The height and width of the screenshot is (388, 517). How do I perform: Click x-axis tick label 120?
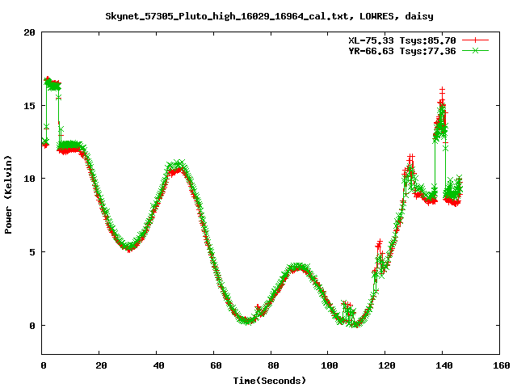click(386, 365)
